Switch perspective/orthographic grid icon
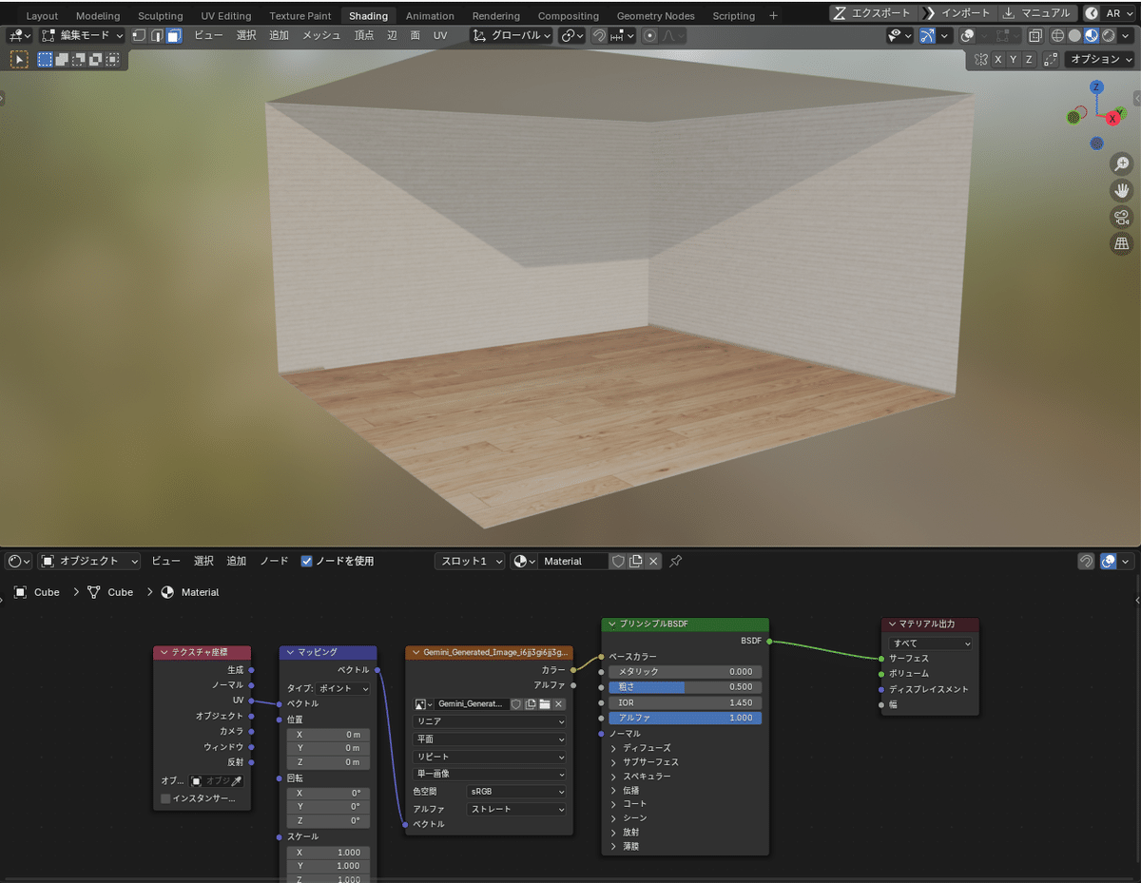Screen dimensions: 1141x883 pos(1121,244)
